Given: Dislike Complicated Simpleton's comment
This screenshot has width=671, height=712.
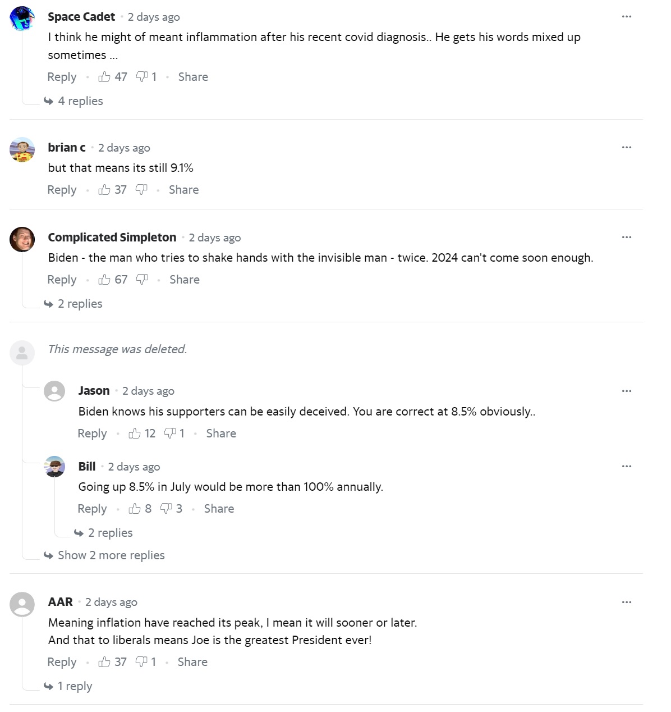Looking at the screenshot, I should coord(142,280).
